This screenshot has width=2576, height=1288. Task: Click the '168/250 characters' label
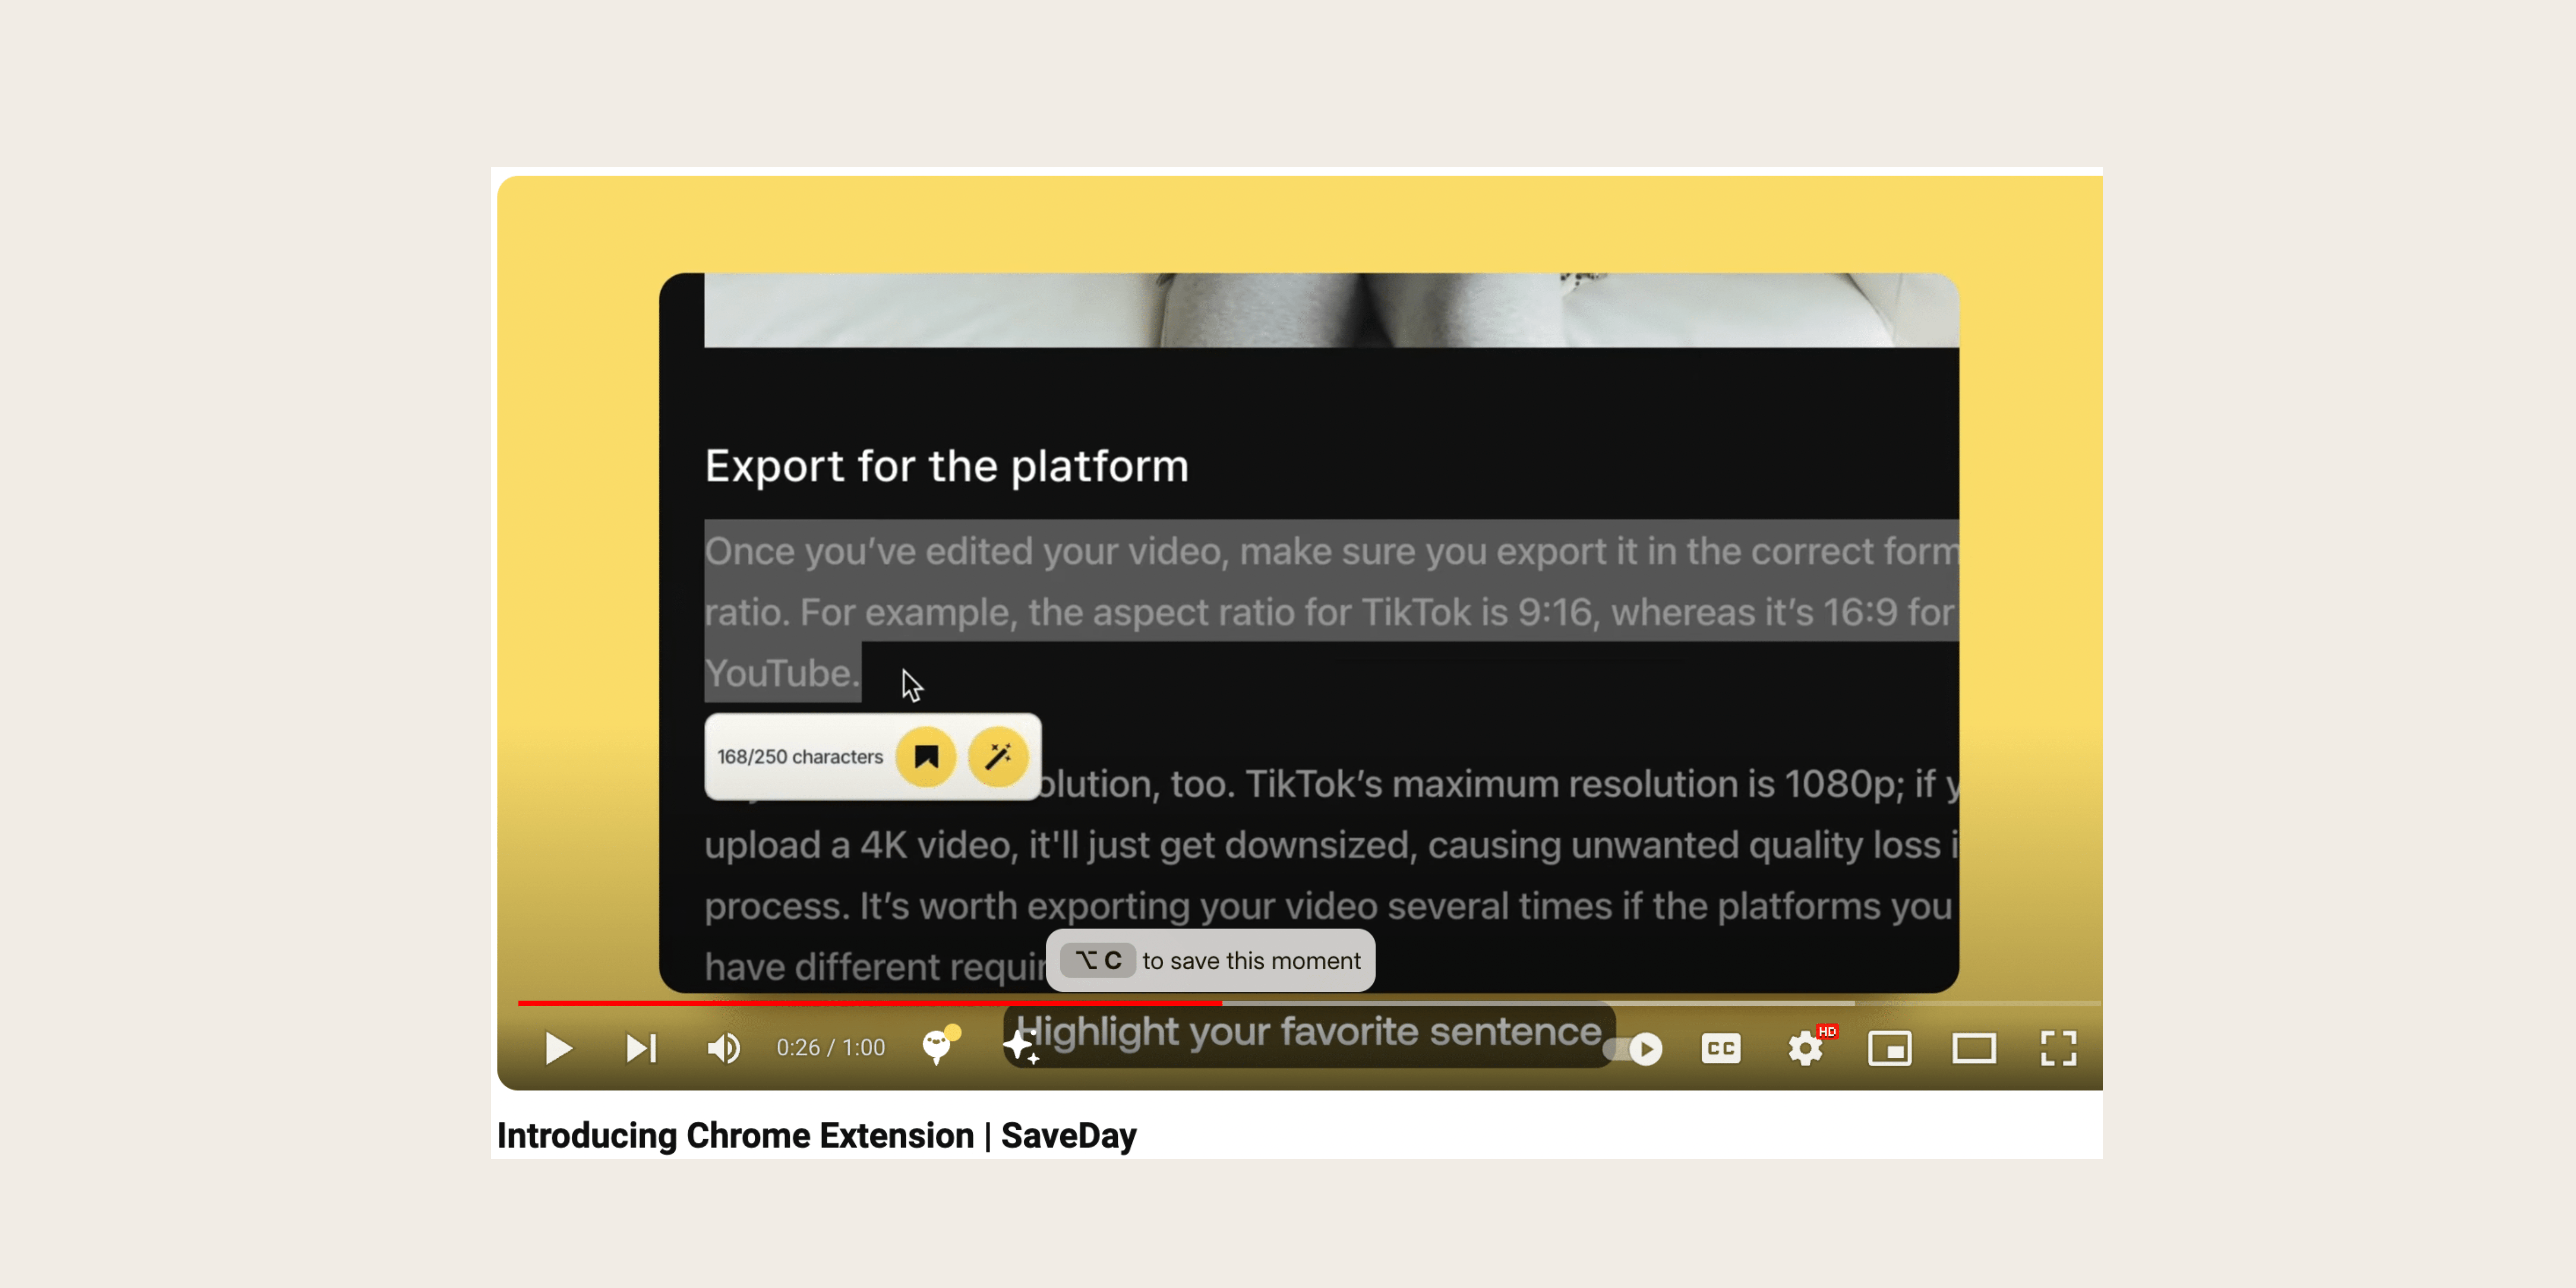tap(800, 757)
